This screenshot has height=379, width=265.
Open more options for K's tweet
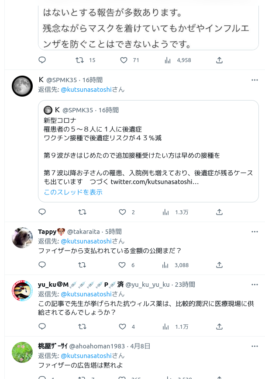pos(255,80)
